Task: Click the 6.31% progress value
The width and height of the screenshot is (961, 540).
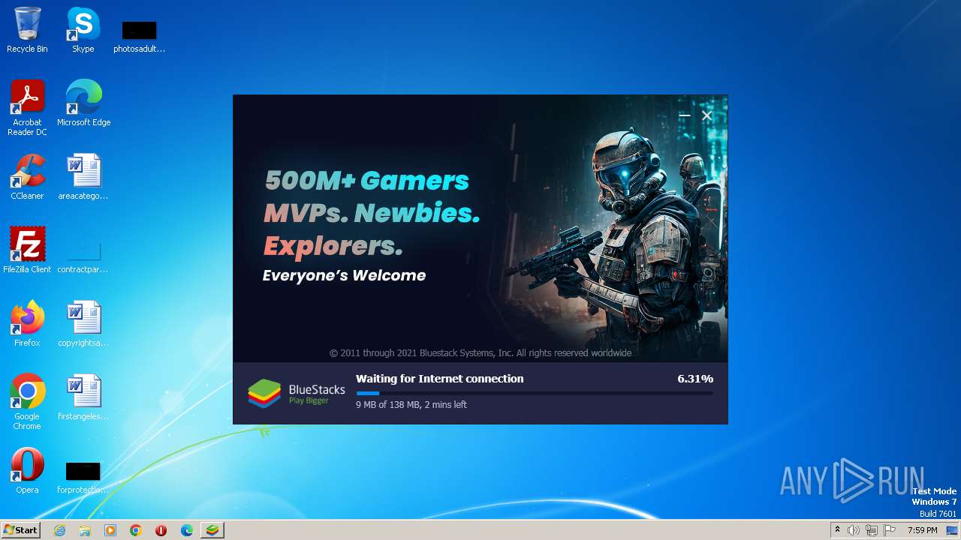Action: pyautogui.click(x=695, y=379)
